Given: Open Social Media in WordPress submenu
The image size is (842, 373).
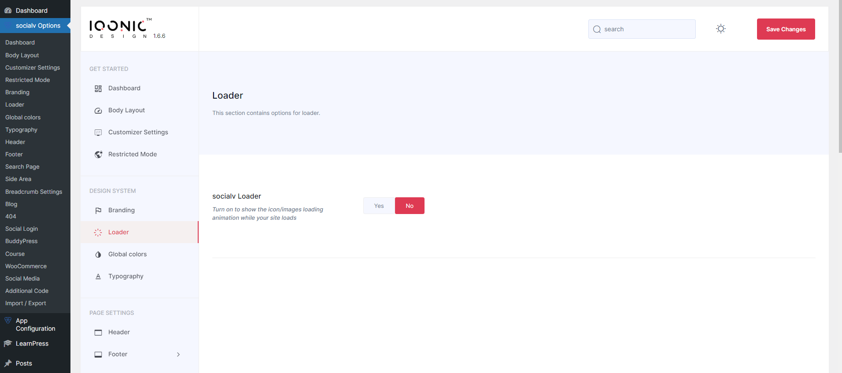Looking at the screenshot, I should pos(22,278).
